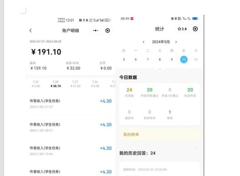240x176 pixels.
Task: Select calendar day 7
Action: (x=148, y=59)
